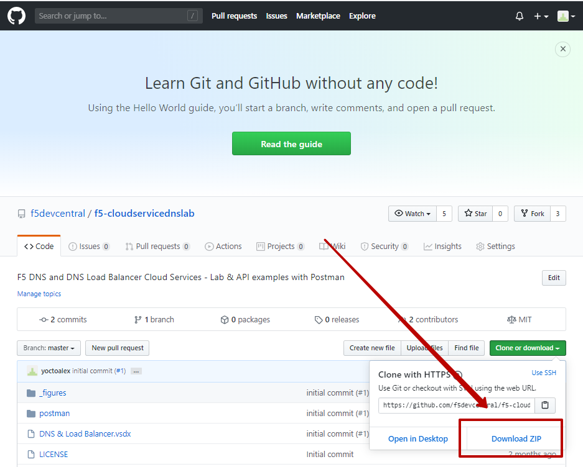583x467 pixels.
Task: View the 1 branch list
Action: pyautogui.click(x=154, y=319)
